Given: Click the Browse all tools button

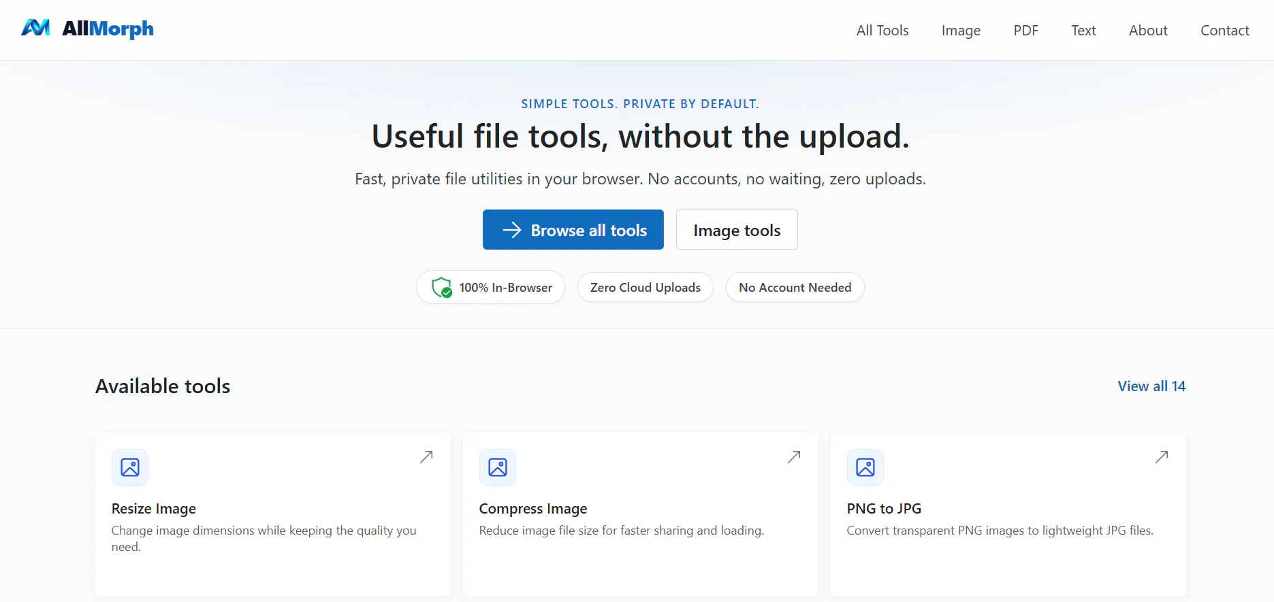Looking at the screenshot, I should click(573, 230).
